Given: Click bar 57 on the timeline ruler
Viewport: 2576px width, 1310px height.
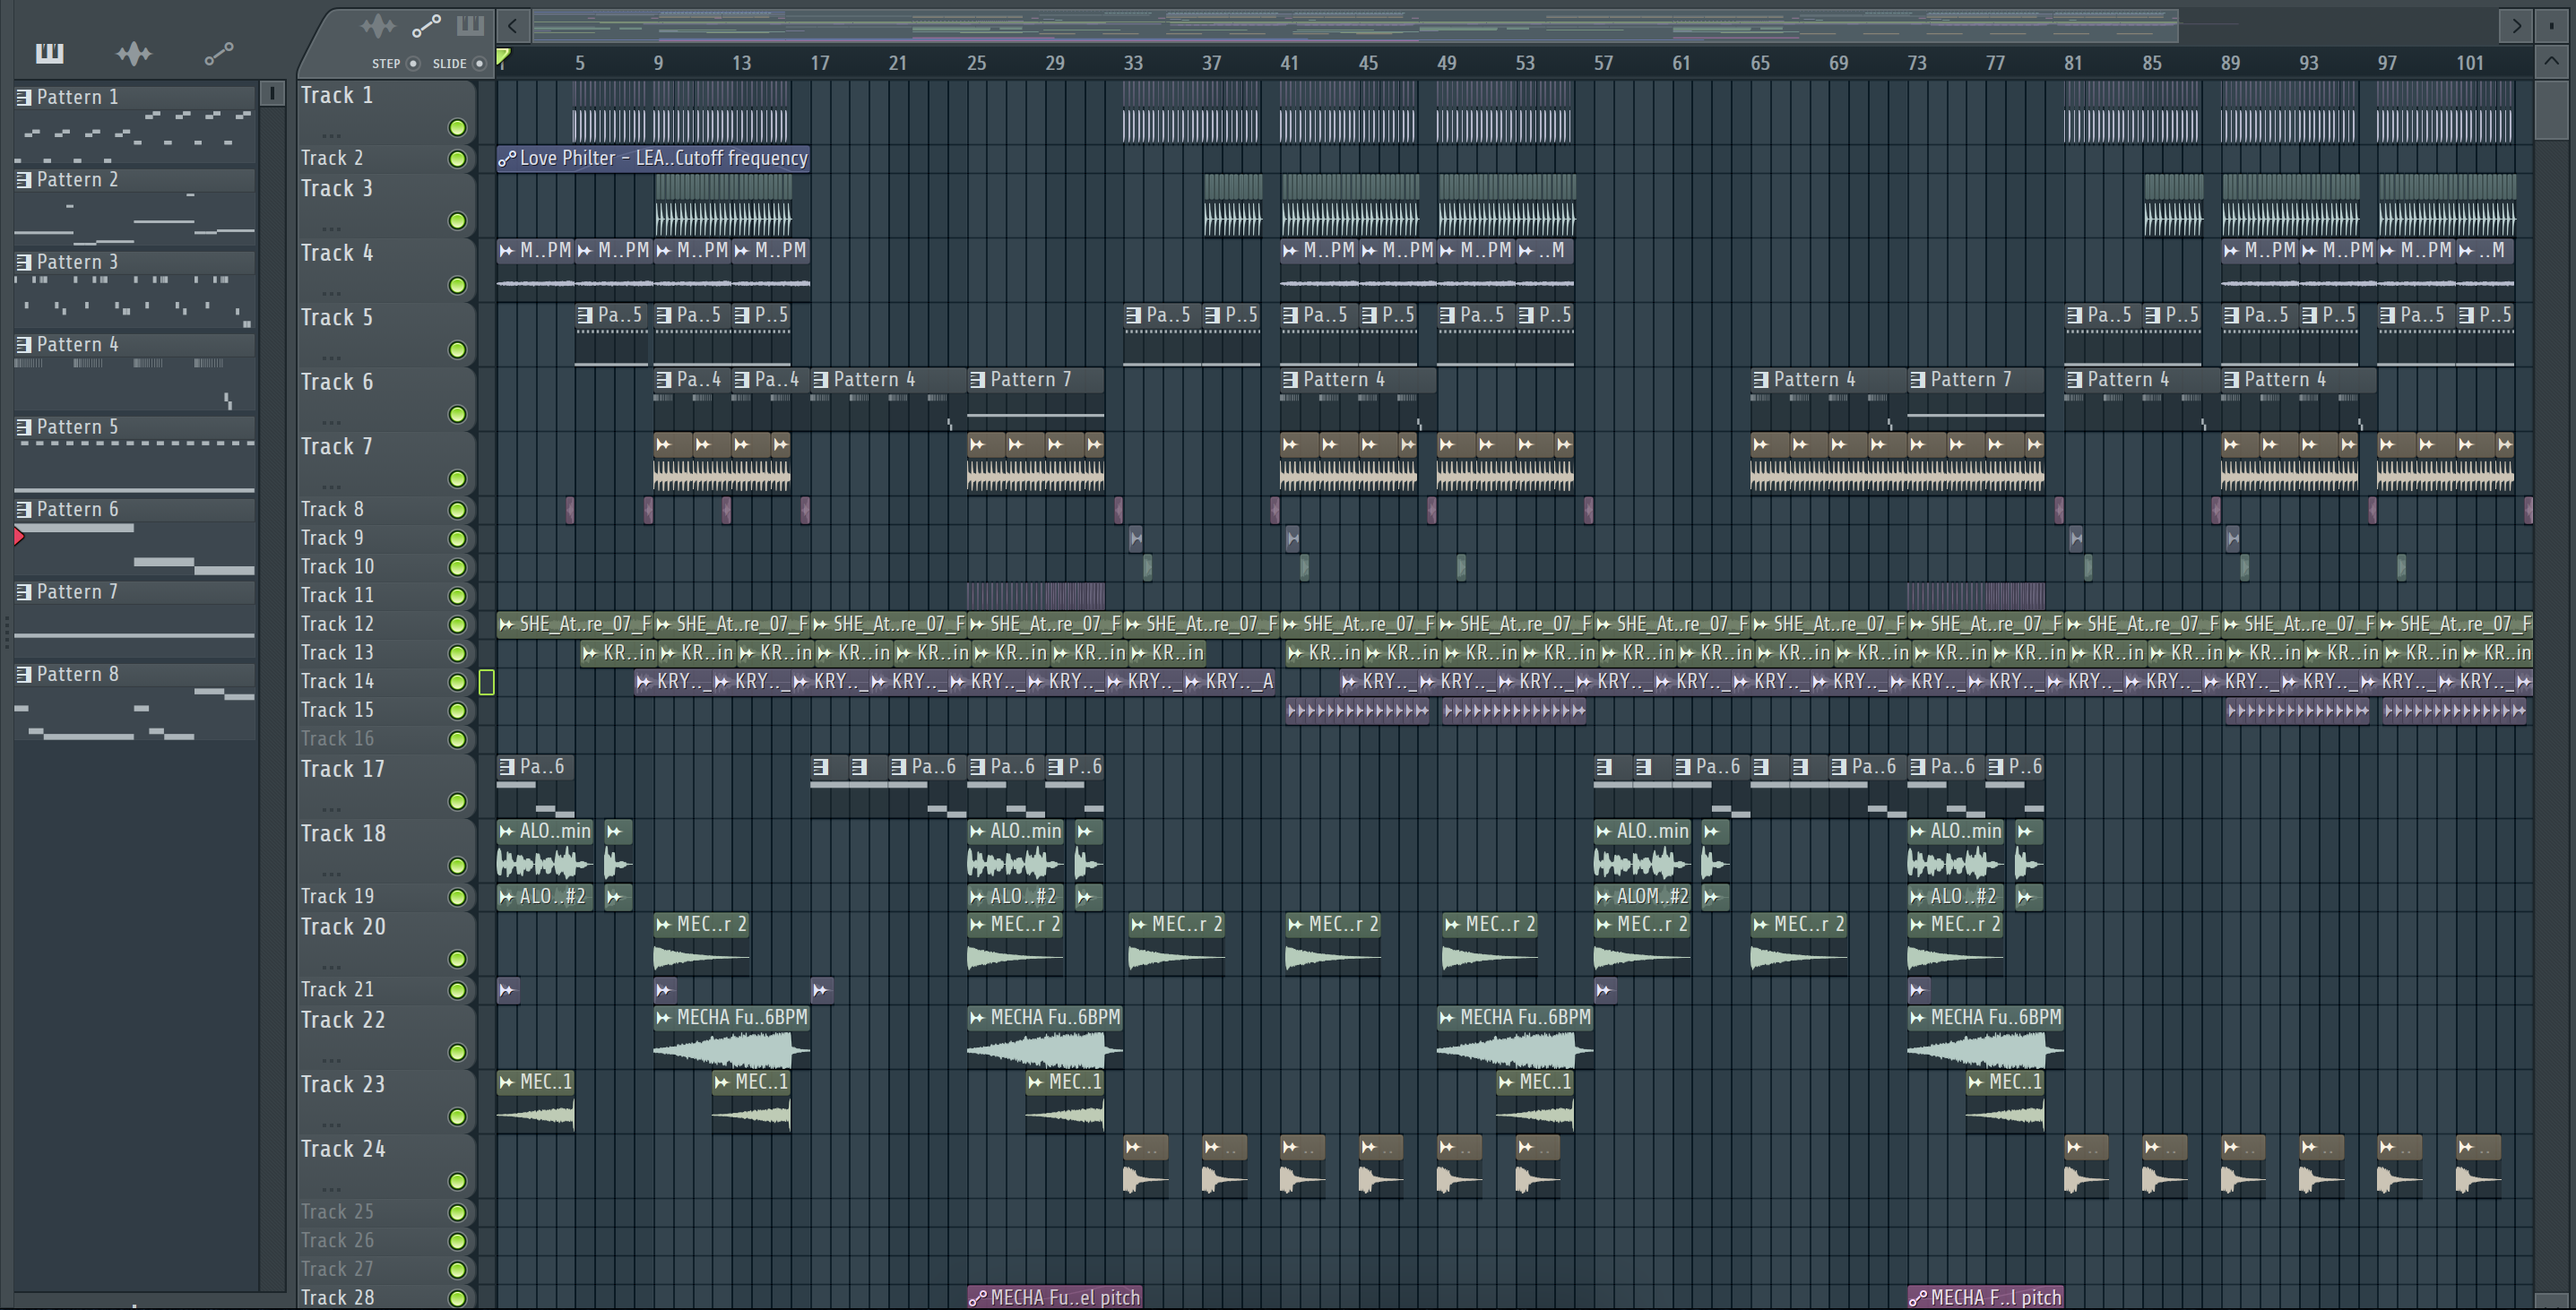Looking at the screenshot, I should pos(1603,63).
